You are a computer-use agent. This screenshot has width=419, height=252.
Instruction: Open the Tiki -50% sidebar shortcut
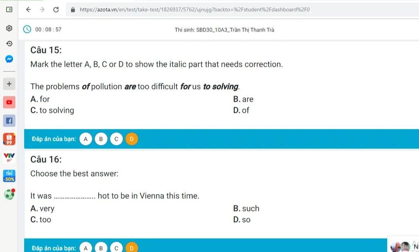[x=9, y=176]
